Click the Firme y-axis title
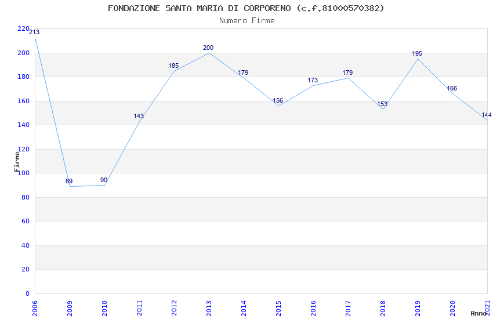 click(x=17, y=162)
